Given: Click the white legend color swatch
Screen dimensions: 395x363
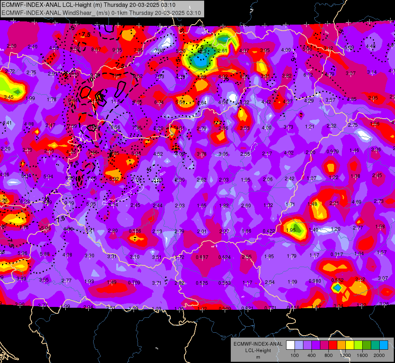Looking at the screenshot, I should pos(291,345).
